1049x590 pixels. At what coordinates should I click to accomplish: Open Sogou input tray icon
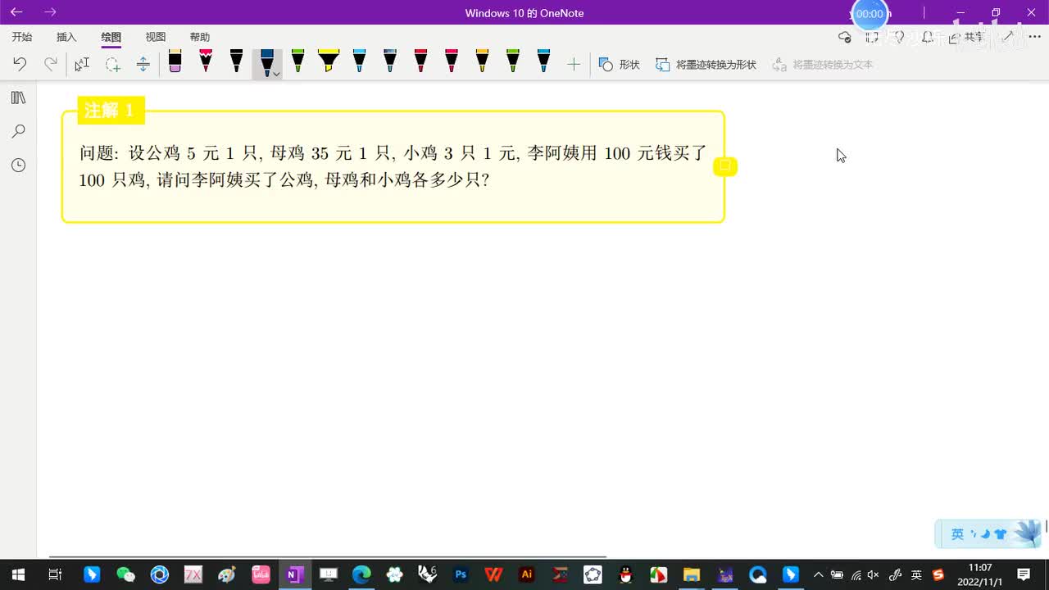pos(938,575)
